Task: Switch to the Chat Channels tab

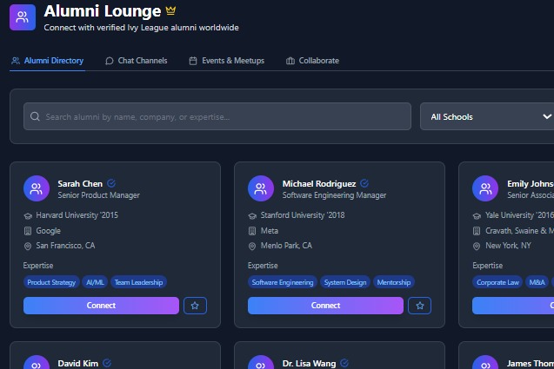Action: coord(136,61)
